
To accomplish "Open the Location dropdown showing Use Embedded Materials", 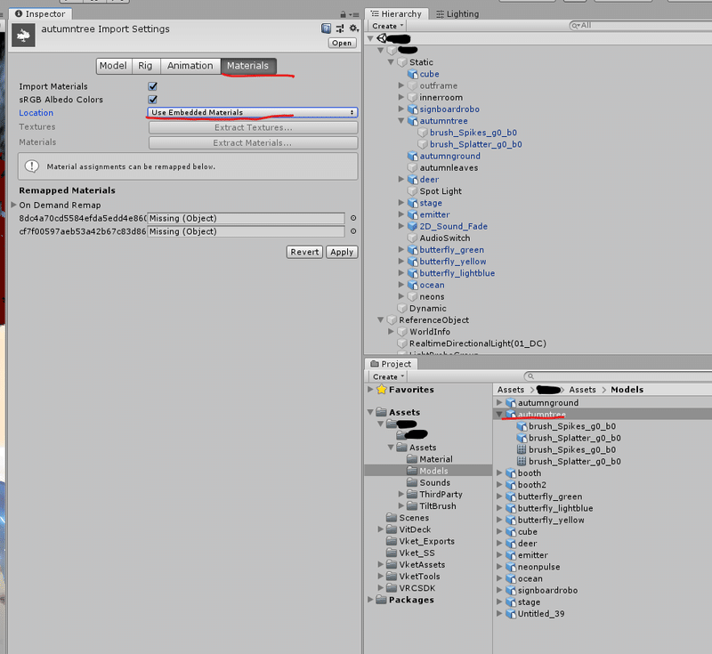I will (x=253, y=112).
